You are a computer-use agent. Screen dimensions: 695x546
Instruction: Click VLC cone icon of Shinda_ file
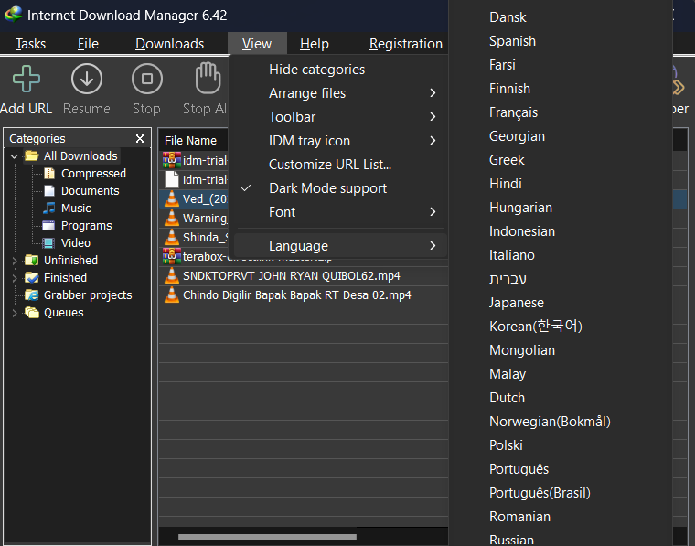tap(172, 237)
